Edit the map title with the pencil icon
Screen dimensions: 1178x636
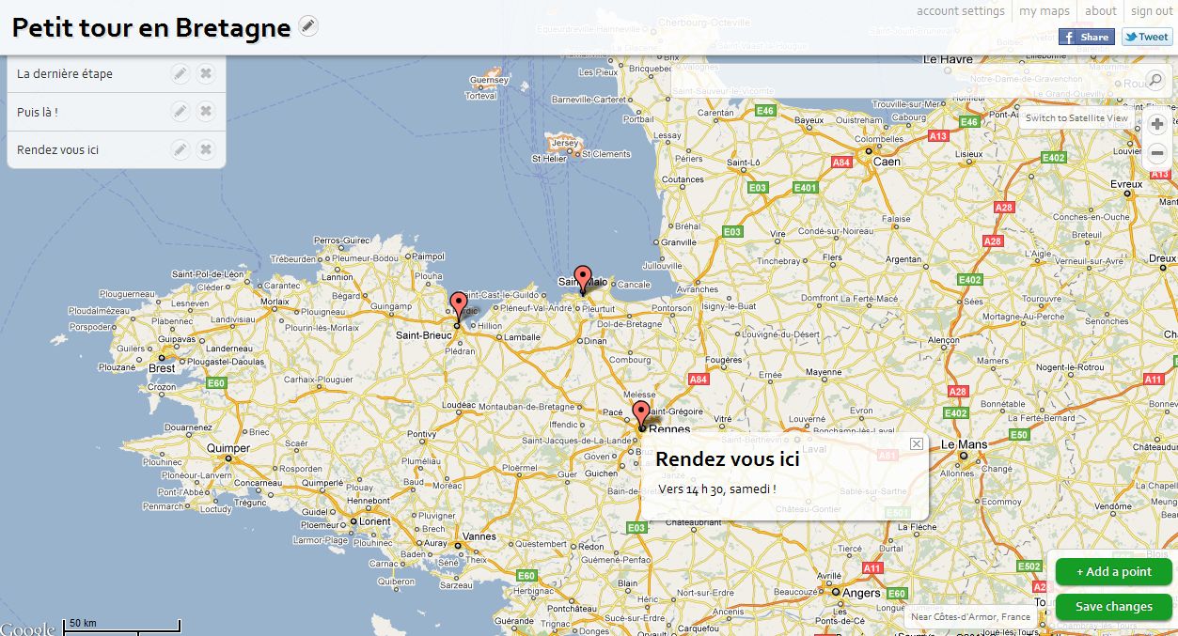(308, 26)
